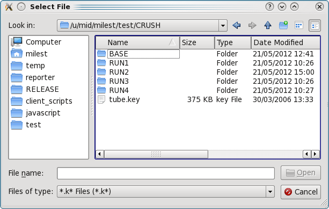This screenshot has height=209, width=329.
Task: Click the horizontal scrollbar handle in the file list
Action: (156, 154)
